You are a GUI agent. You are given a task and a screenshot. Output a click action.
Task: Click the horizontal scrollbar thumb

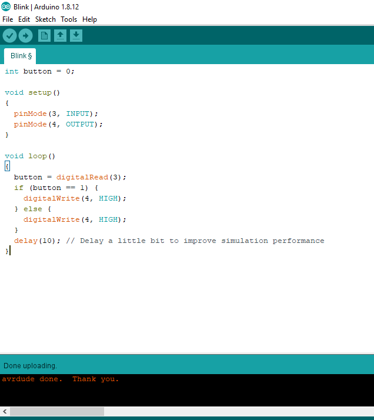[57, 411]
